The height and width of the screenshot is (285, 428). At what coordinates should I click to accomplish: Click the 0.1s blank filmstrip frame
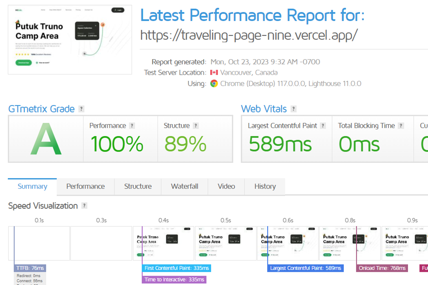pyautogui.click(x=39, y=243)
